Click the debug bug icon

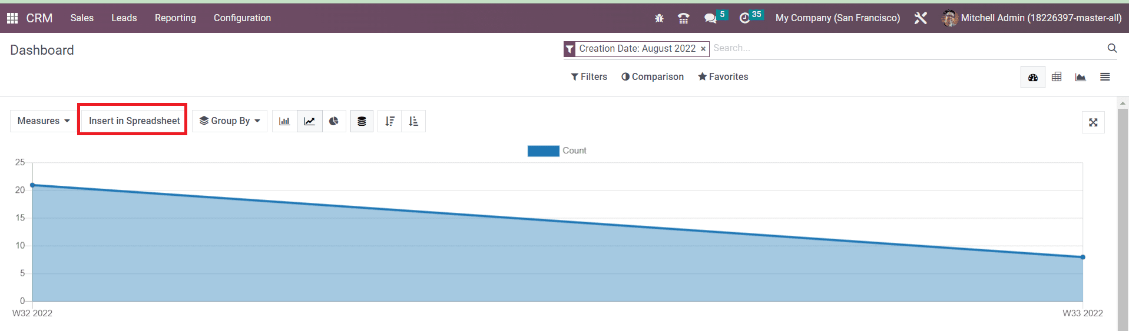point(659,18)
